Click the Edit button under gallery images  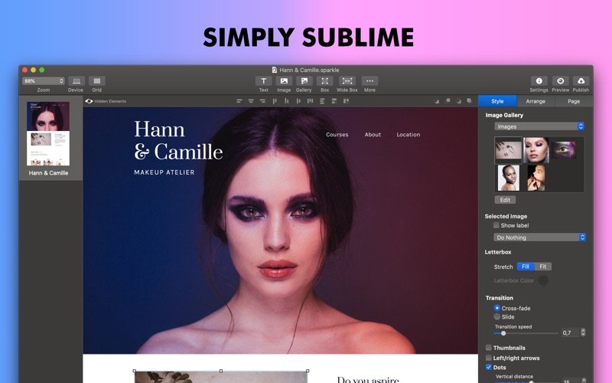coord(505,199)
